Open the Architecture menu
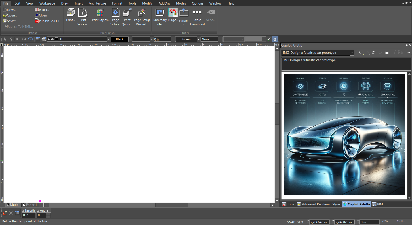The image size is (412, 225). pos(97,3)
